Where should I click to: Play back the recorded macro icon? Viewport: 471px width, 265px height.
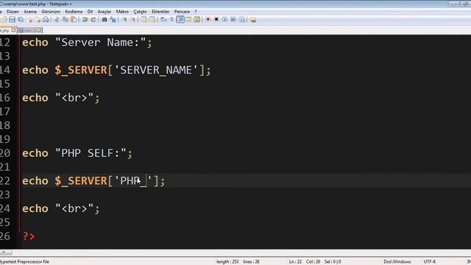click(x=224, y=20)
